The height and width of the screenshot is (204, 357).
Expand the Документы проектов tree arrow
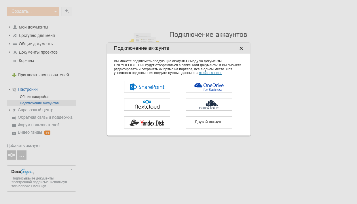point(10,52)
